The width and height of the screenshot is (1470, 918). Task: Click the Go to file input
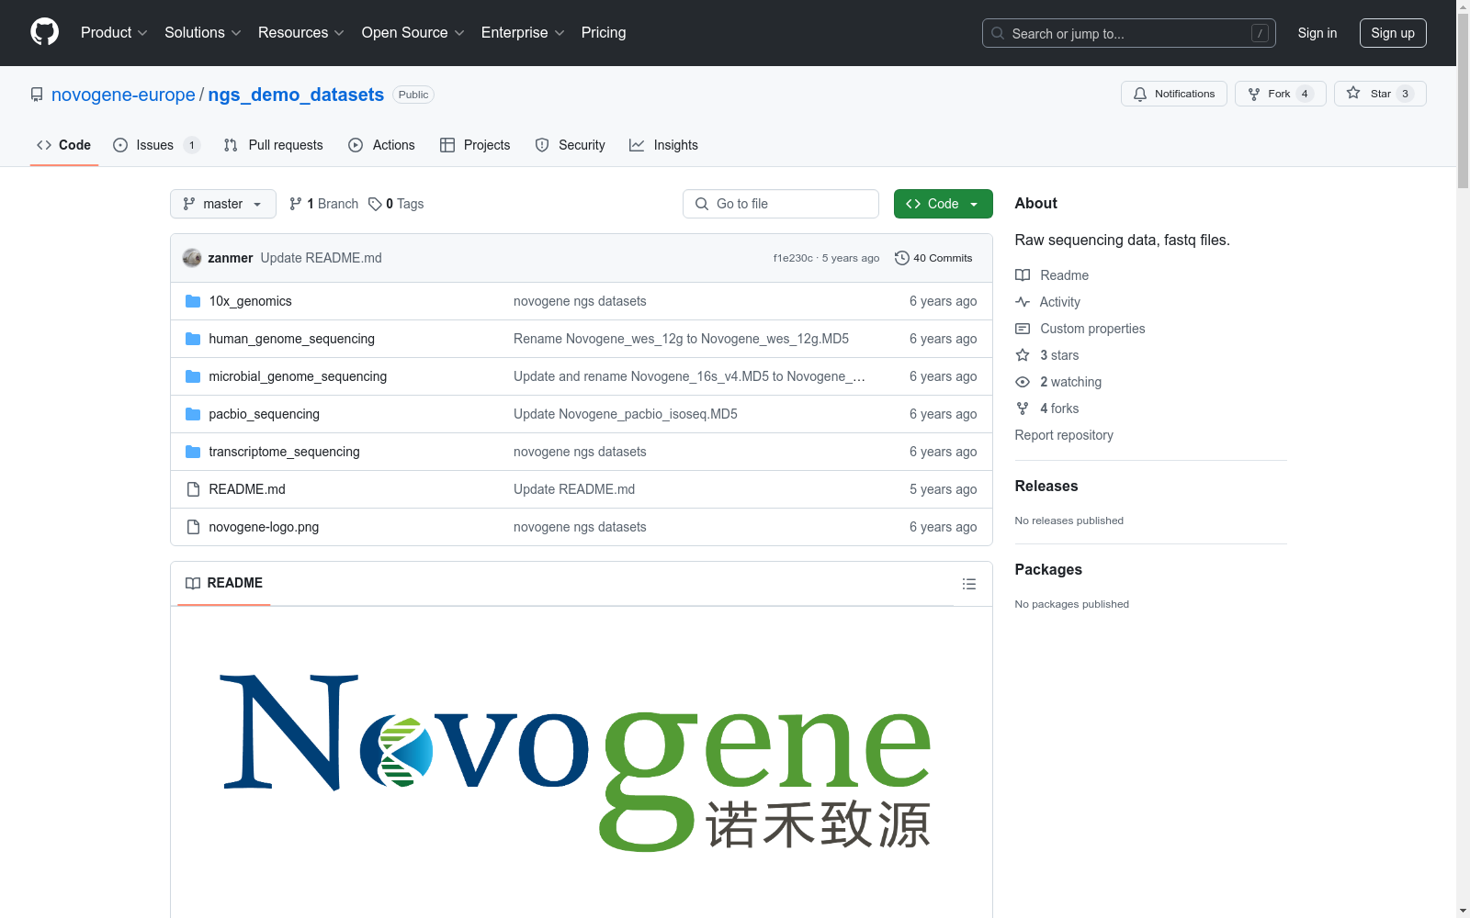click(781, 204)
